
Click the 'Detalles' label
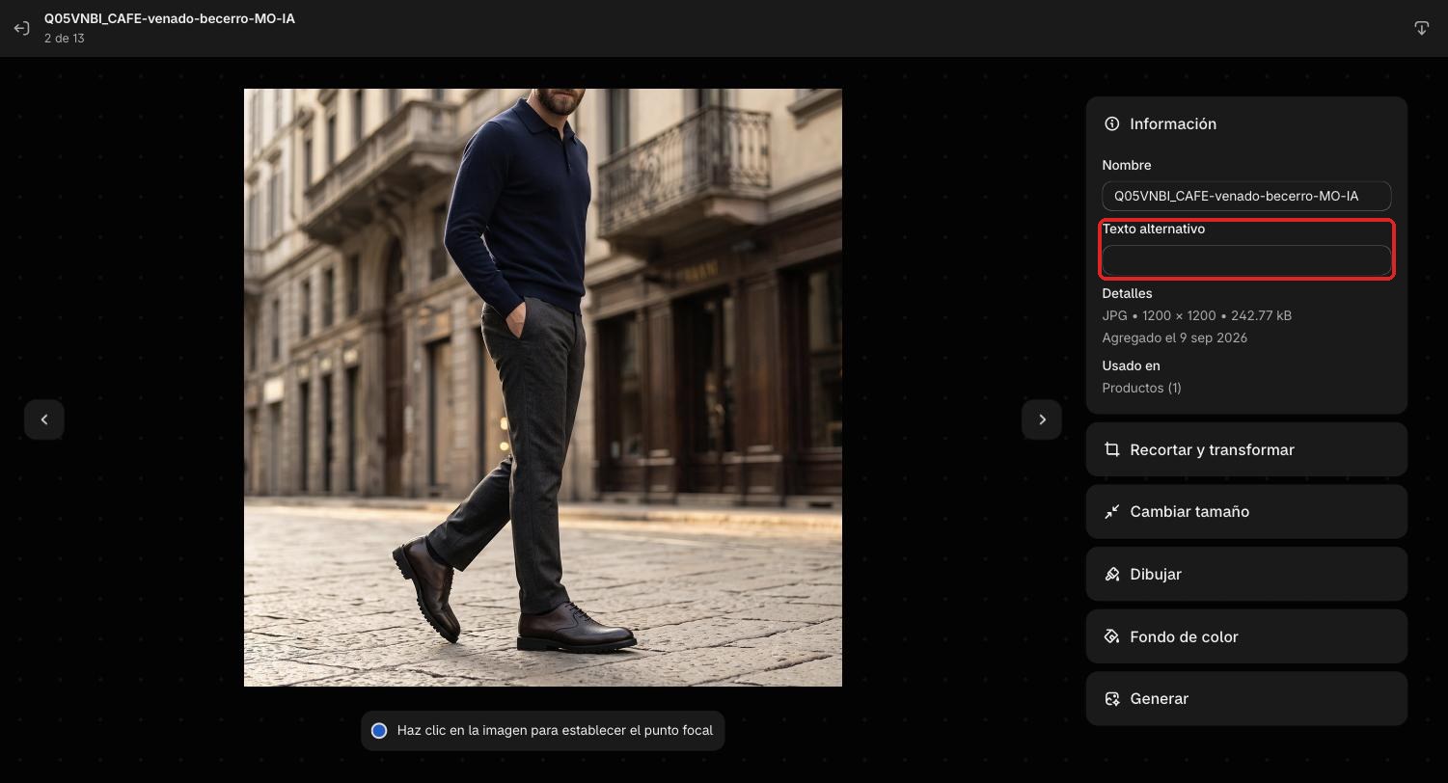point(1127,293)
